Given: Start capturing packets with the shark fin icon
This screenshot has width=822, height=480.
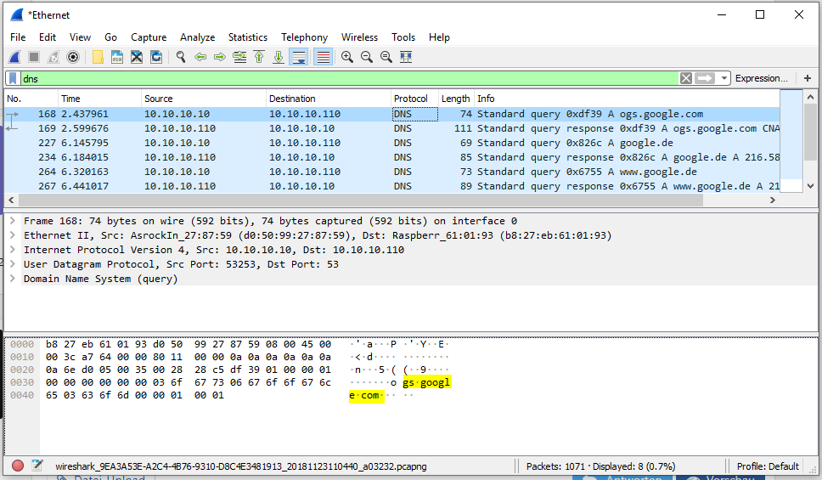Looking at the screenshot, I should (x=14, y=57).
